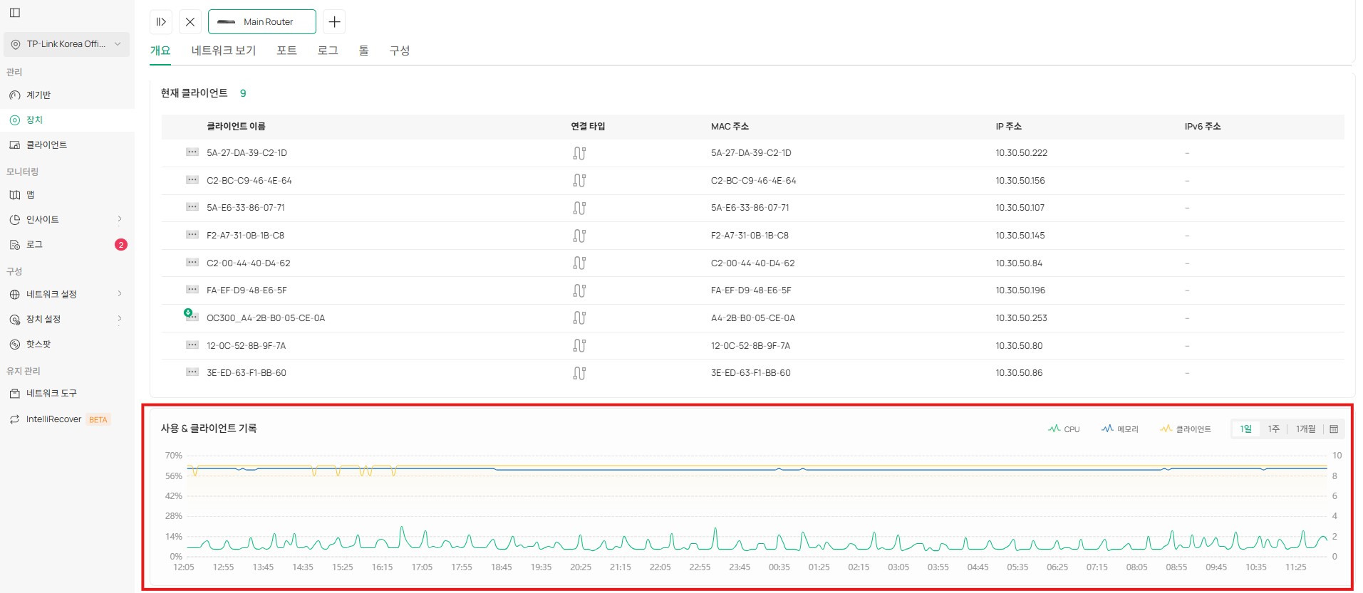Select the 1주 time range
Viewport: 1363px width, 593px height.
(1273, 429)
